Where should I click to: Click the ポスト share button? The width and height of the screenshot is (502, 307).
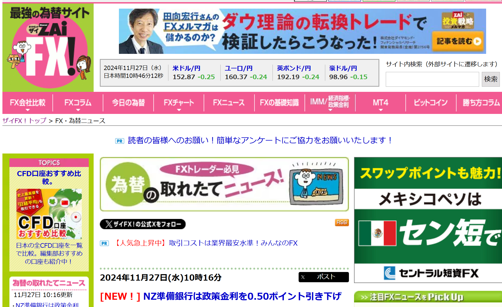[x=324, y=277]
